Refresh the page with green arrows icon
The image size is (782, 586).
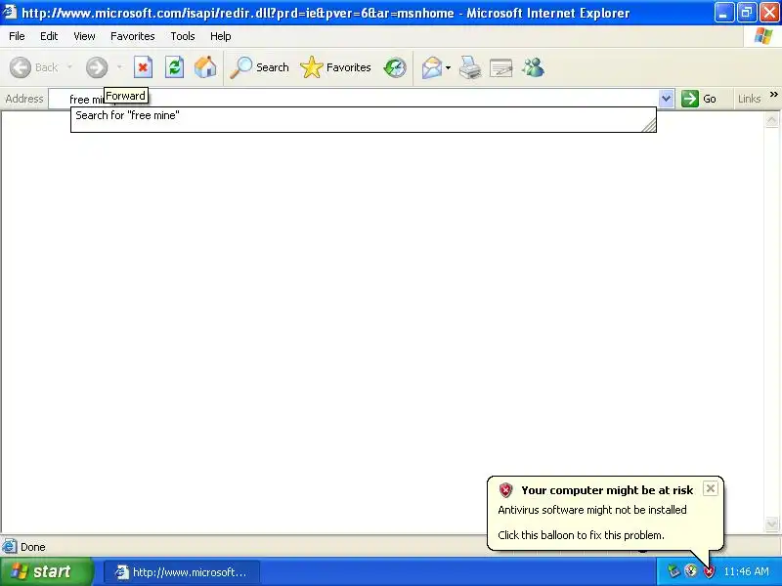[174, 67]
